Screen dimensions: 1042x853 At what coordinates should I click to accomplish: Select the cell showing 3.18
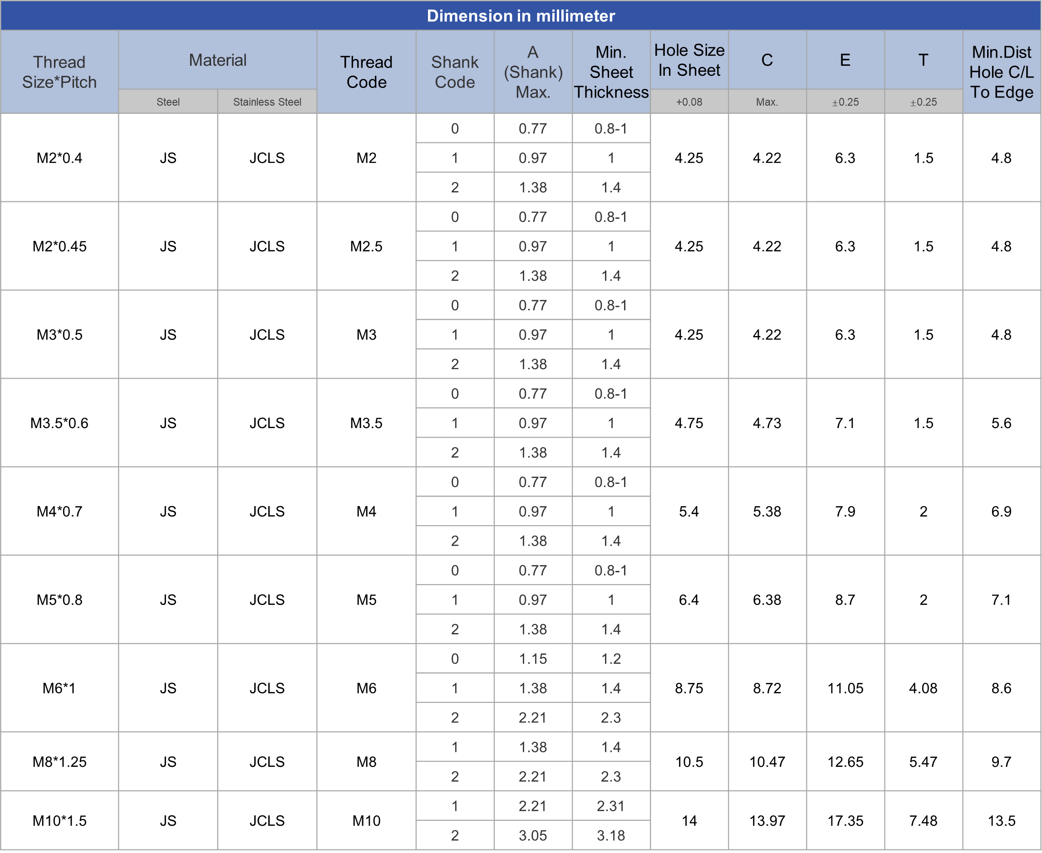611,835
